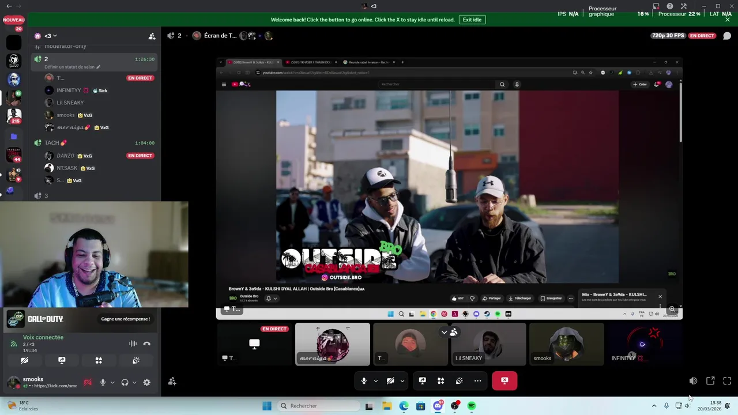Select user NT.SASK in channel list

pyautogui.click(x=95, y=168)
